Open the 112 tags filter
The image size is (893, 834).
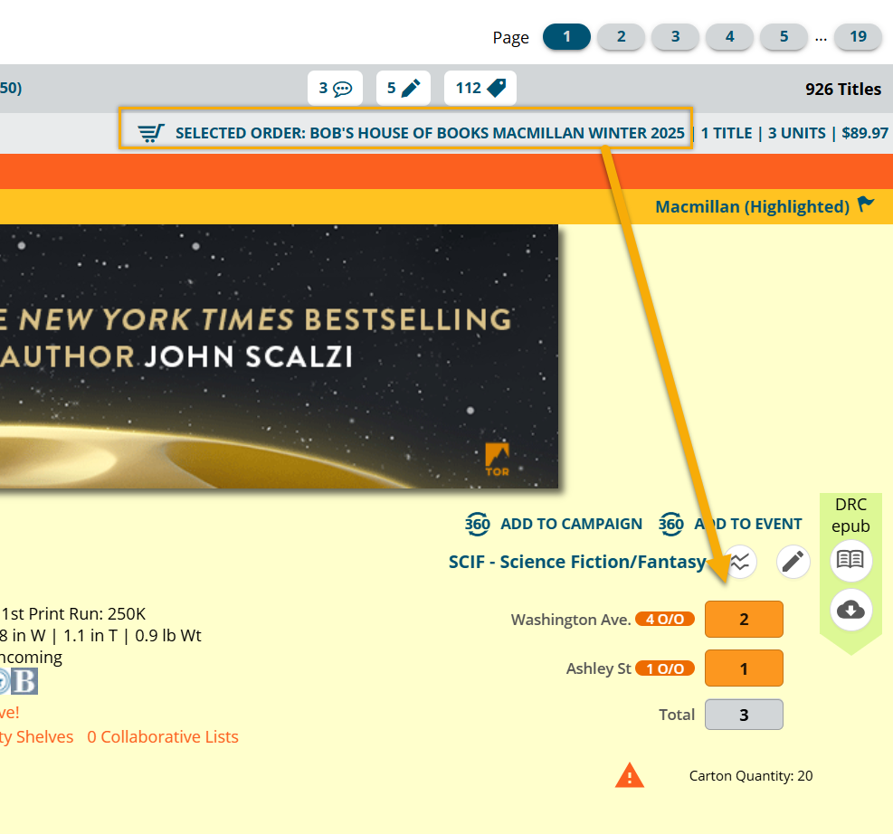tap(480, 89)
